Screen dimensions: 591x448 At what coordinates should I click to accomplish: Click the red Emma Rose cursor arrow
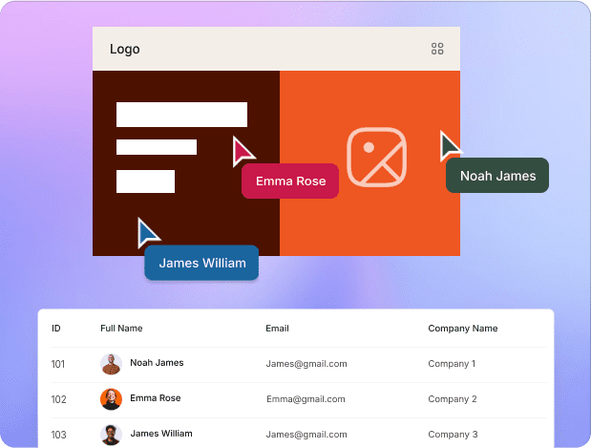[x=243, y=151]
